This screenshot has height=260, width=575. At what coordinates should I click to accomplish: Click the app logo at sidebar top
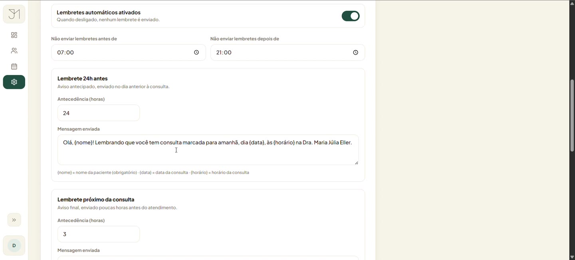(x=14, y=14)
